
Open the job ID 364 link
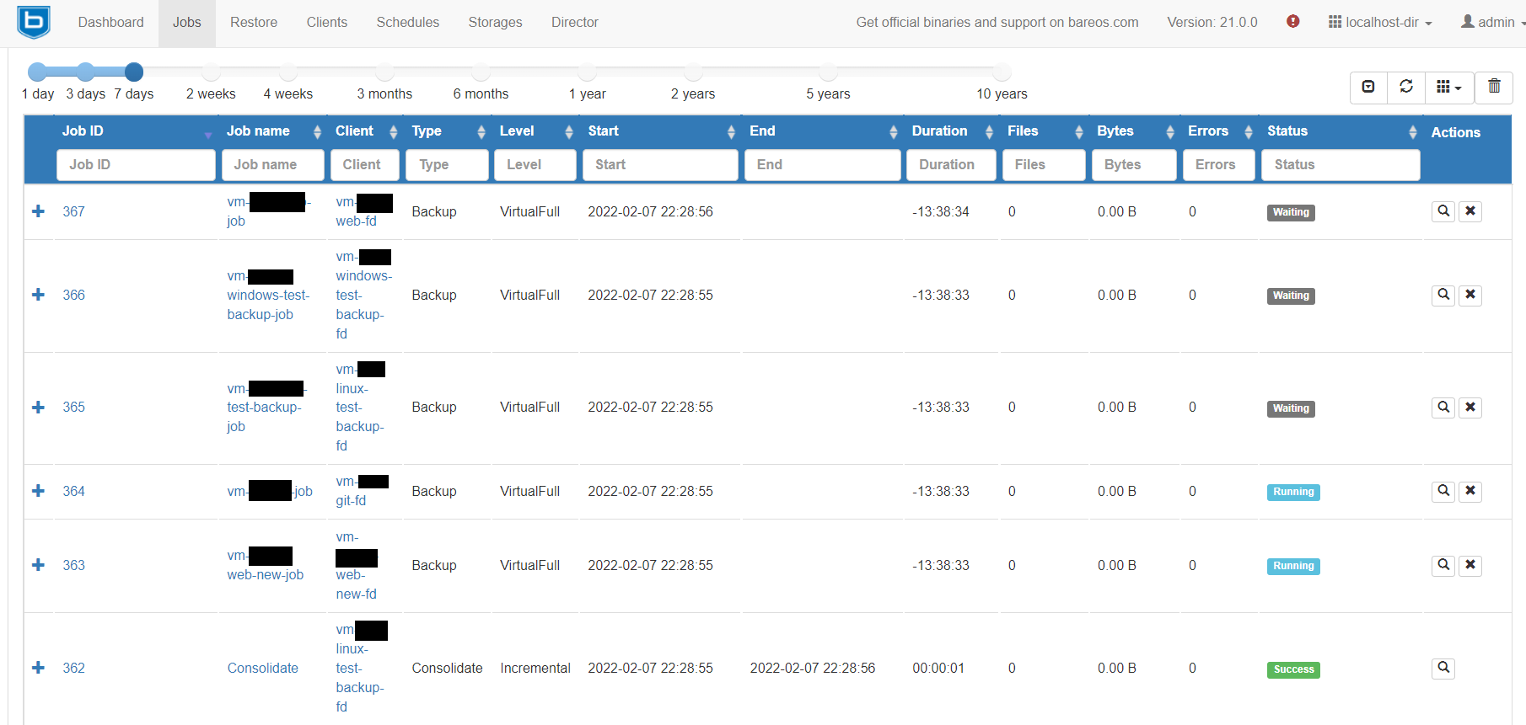(x=73, y=491)
